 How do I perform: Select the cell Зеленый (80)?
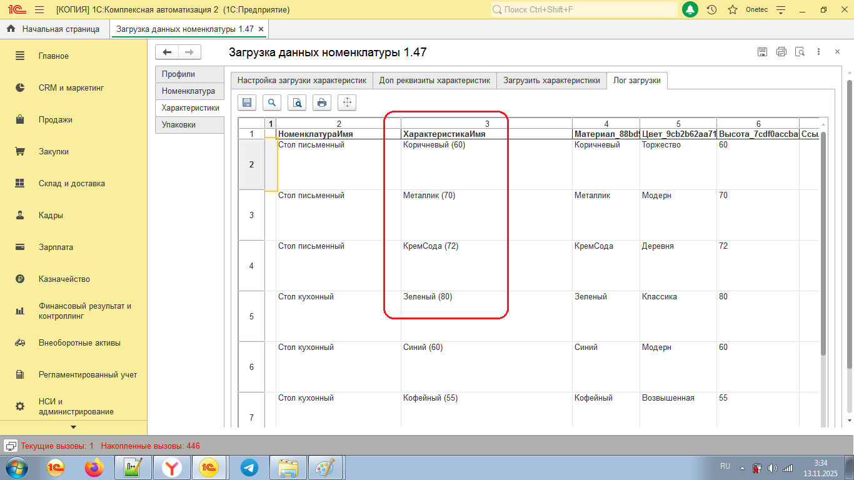487,316
